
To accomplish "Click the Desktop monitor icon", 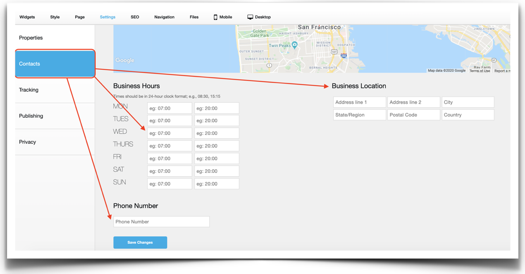I will click(x=250, y=17).
